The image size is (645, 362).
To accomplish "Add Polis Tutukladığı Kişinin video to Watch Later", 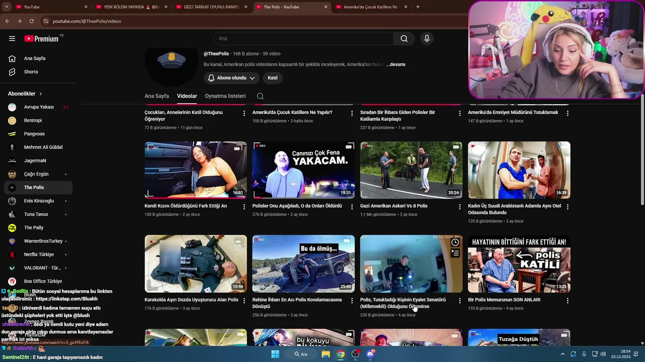I will pyautogui.click(x=455, y=242).
